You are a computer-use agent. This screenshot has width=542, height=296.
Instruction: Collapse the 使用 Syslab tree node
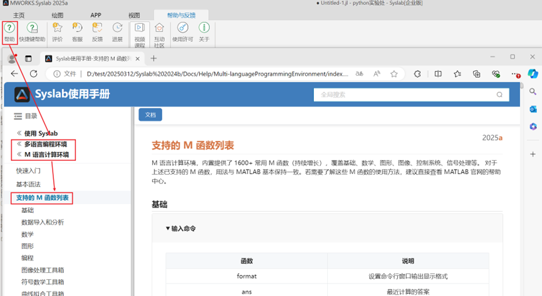coord(19,133)
